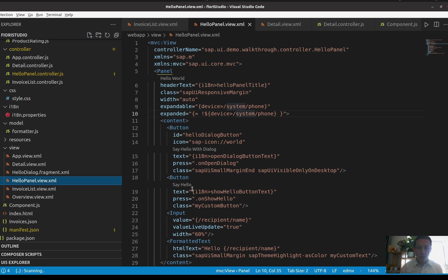Switch to the Detail.controller.js tab

point(344,24)
